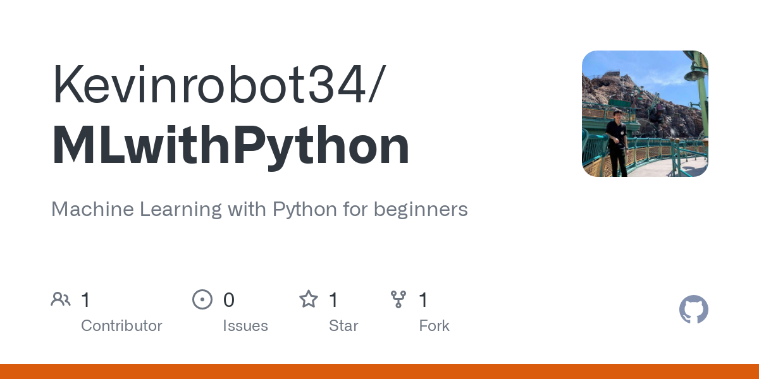The image size is (759, 379).
Task: Click the issues count number 0
Action: coord(229,300)
